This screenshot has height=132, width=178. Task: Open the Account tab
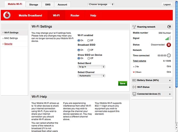click(62, 5)
